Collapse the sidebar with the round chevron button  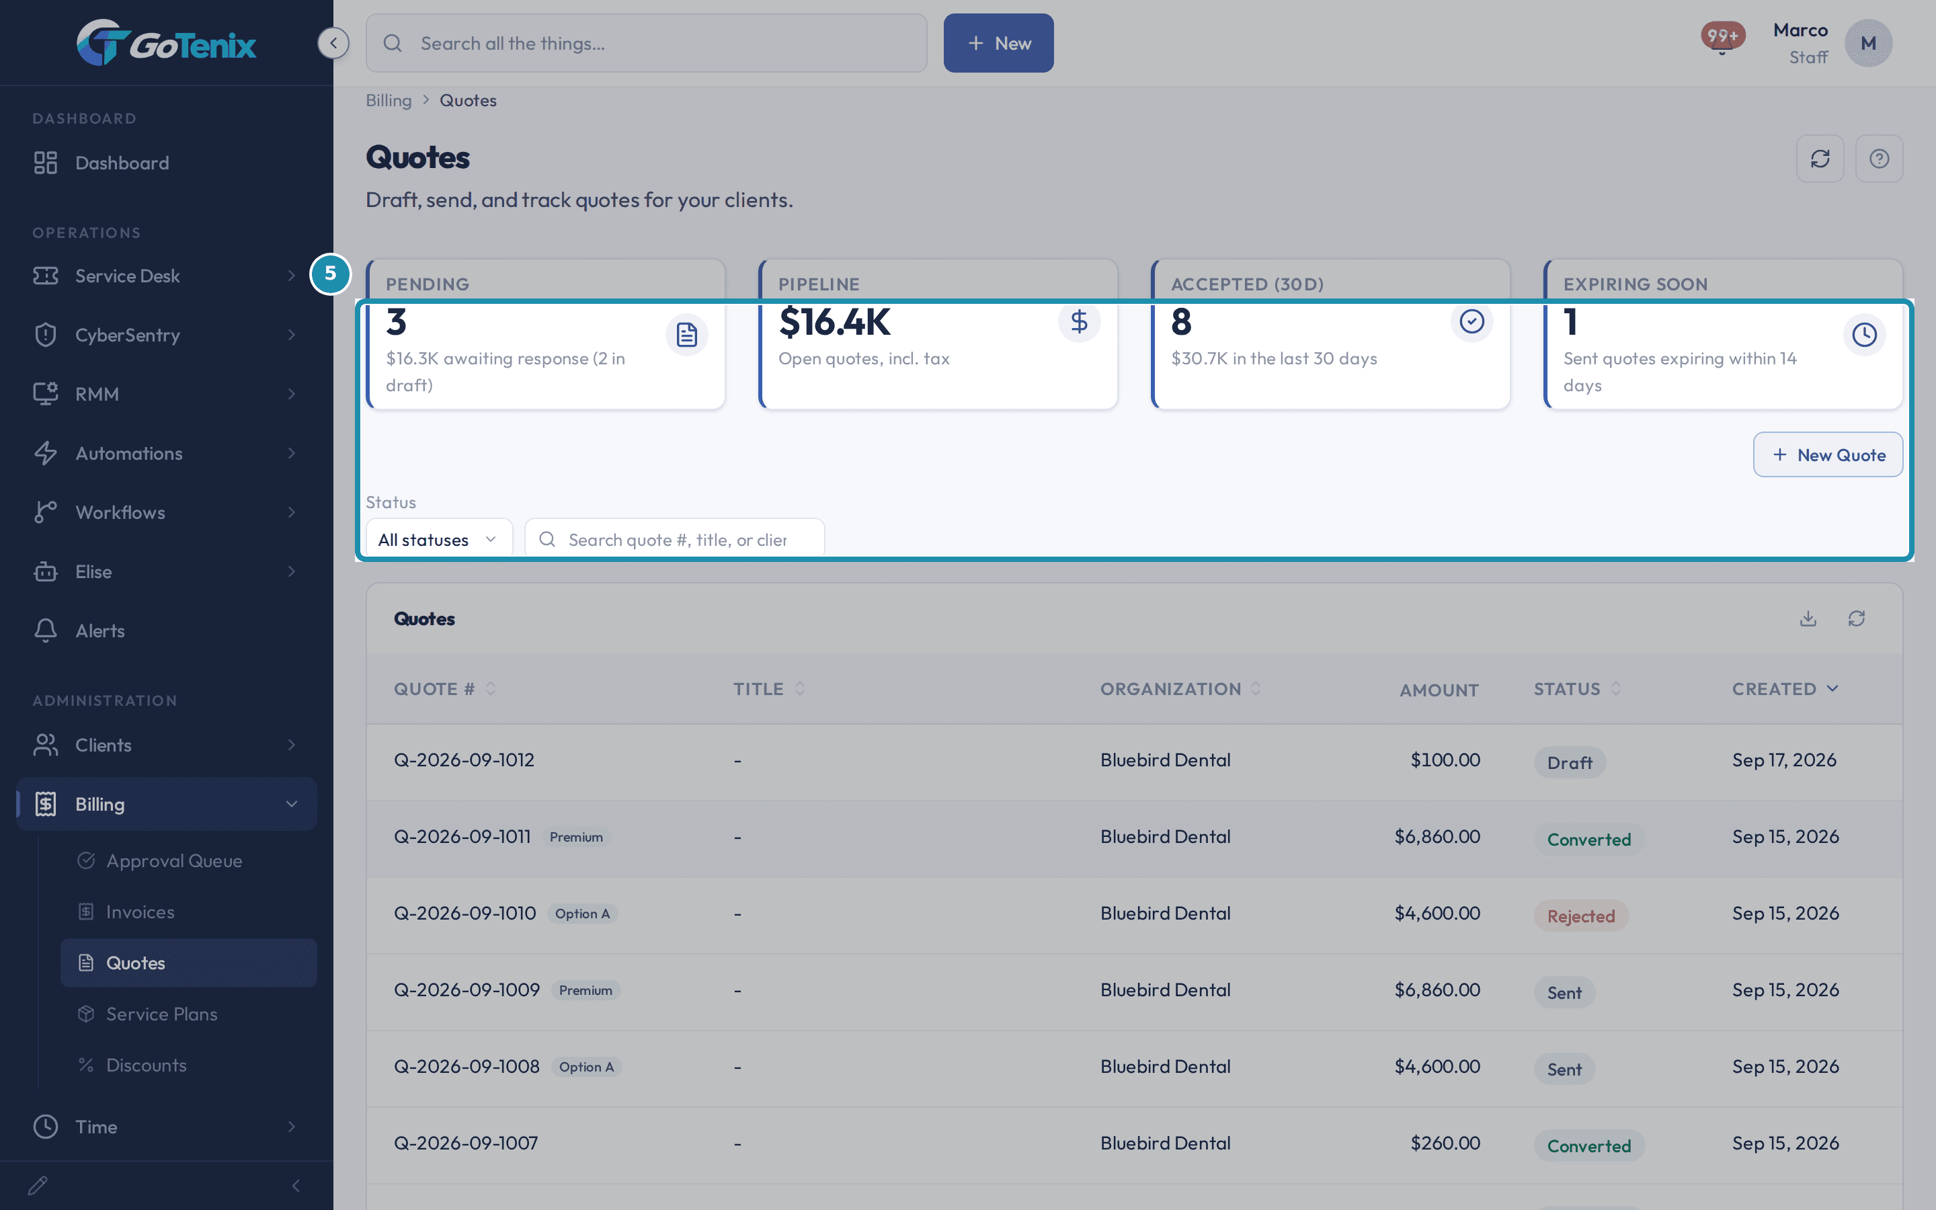tap(333, 43)
